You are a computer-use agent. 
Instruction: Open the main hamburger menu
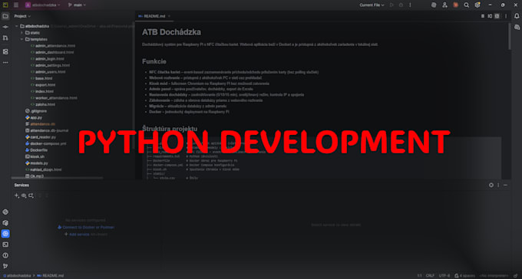click(16, 5)
